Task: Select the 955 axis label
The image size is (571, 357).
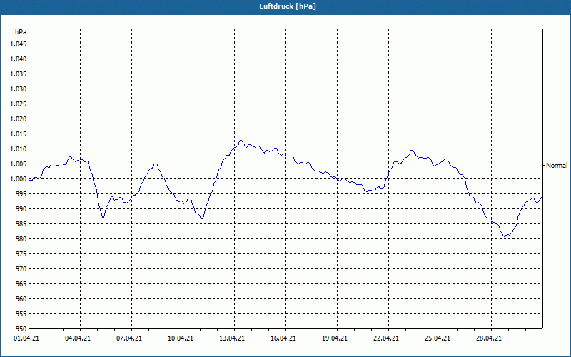Action: pyautogui.click(x=21, y=314)
